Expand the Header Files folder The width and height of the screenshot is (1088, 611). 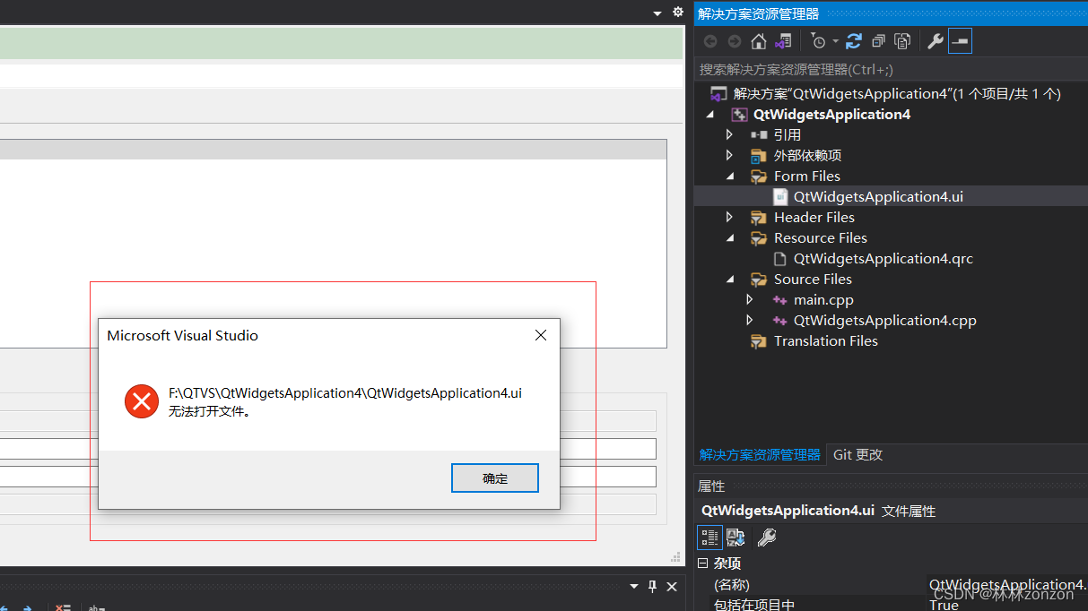[x=729, y=217]
